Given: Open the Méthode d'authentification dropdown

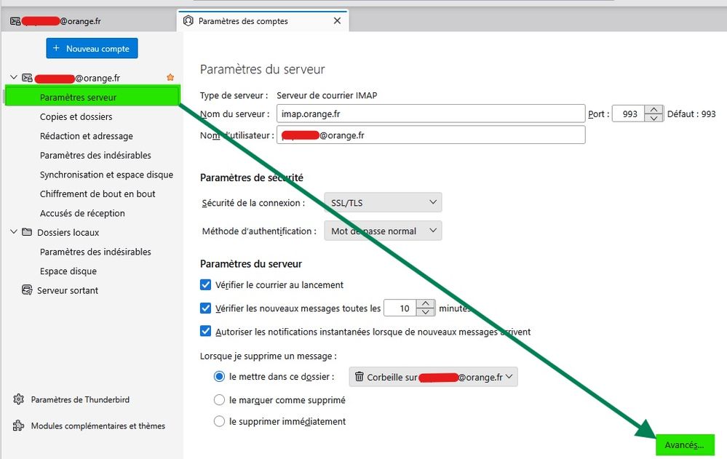Looking at the screenshot, I should (383, 231).
